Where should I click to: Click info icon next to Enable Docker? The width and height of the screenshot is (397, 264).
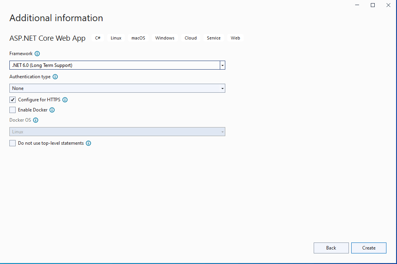tap(52, 110)
